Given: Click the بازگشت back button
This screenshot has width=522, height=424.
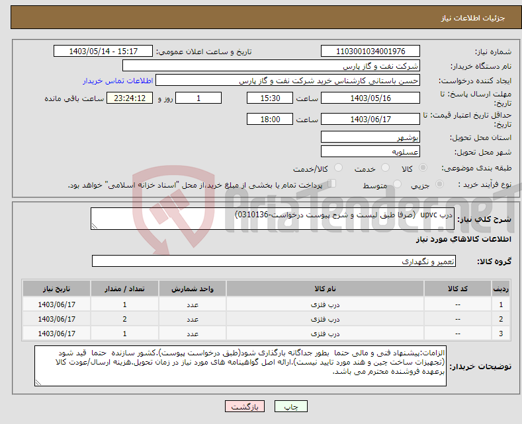Looking at the screenshot, I should tap(245, 406).
